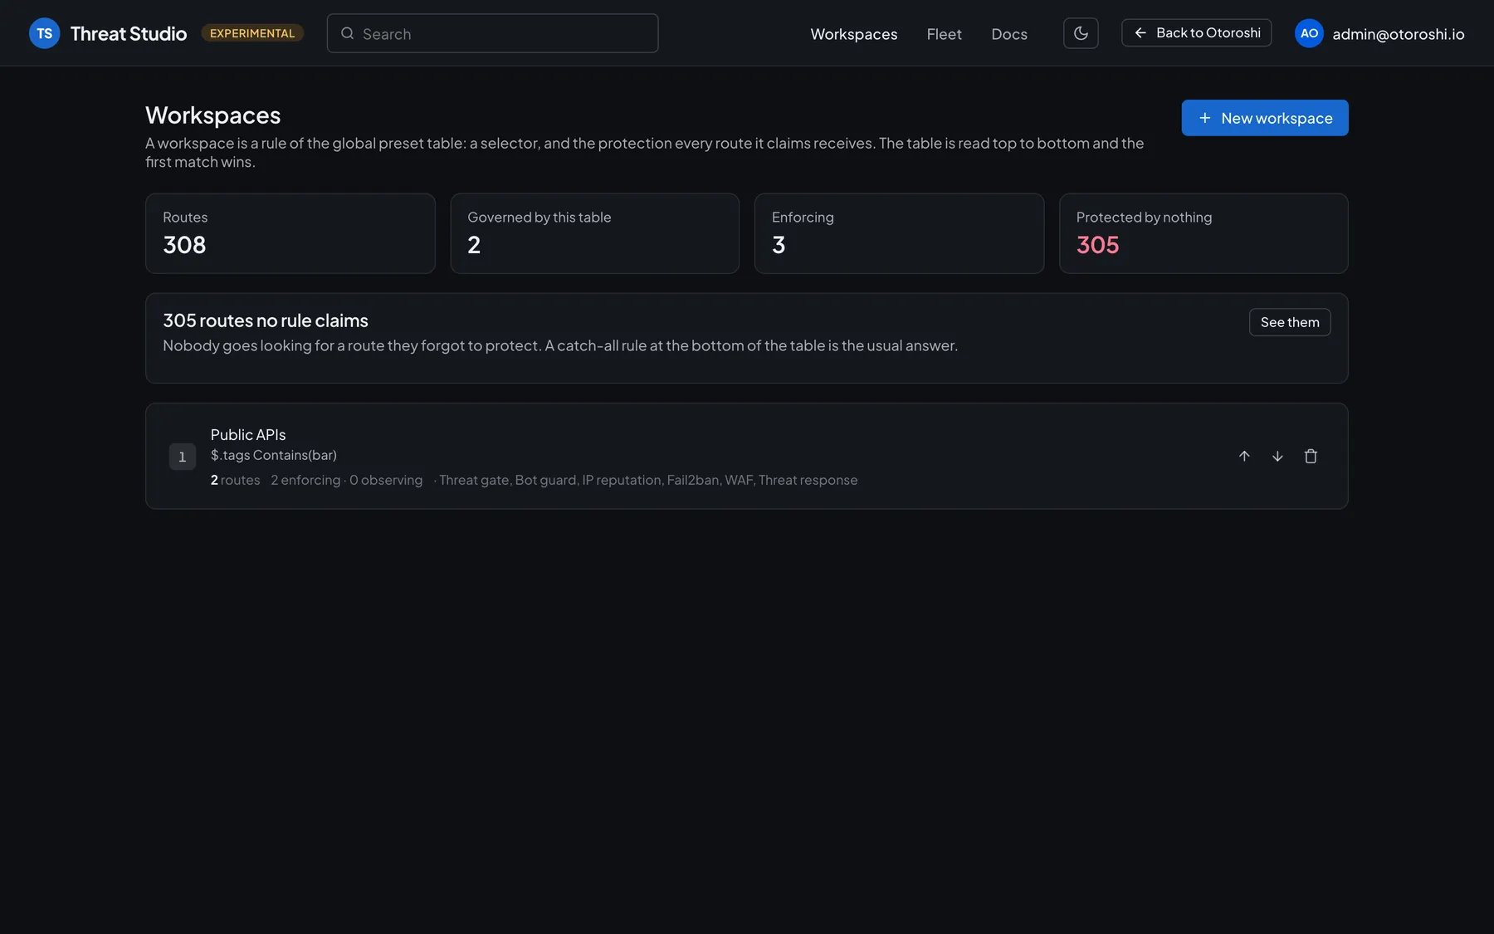This screenshot has width=1494, height=934.
Task: Open admin@otoroshi.io account menu
Action: (1398, 34)
